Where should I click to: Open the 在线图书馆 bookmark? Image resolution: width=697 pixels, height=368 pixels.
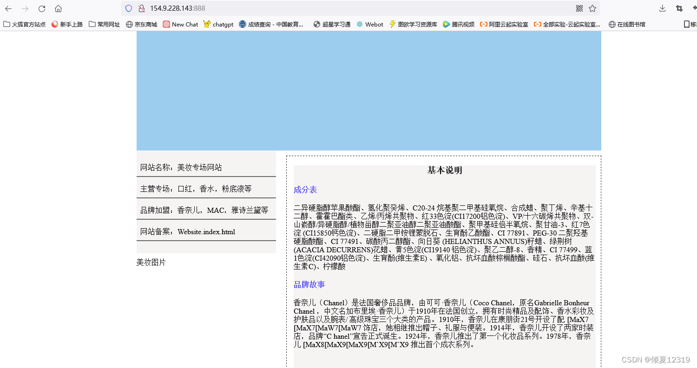coord(627,24)
